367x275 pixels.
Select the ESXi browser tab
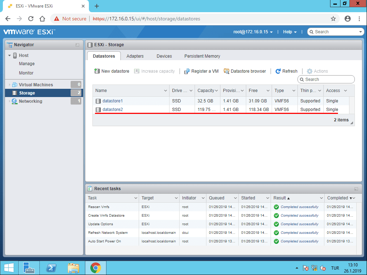pyautogui.click(x=46, y=6)
